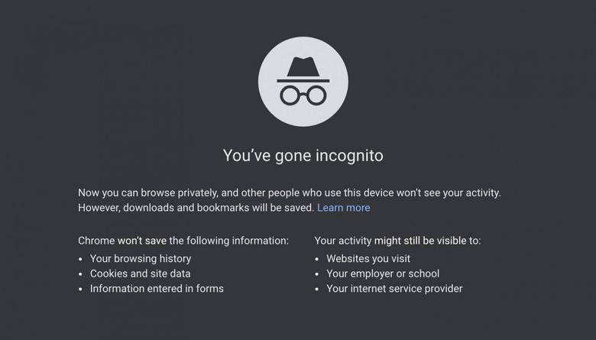Click the bullet beside "Your browsing history"

tap(81, 259)
